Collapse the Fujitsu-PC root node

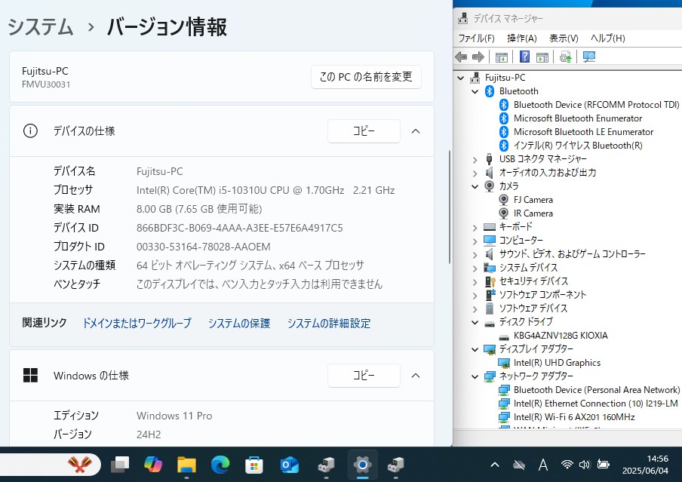click(x=461, y=78)
